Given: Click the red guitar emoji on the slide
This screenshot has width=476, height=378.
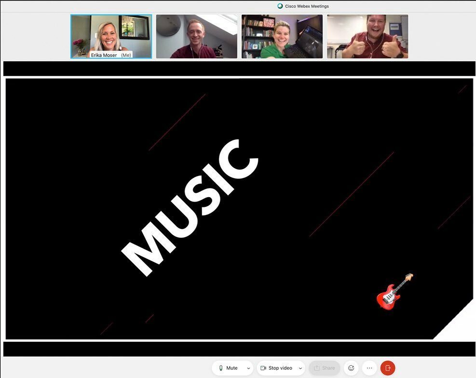Looking at the screenshot, I should (x=394, y=292).
